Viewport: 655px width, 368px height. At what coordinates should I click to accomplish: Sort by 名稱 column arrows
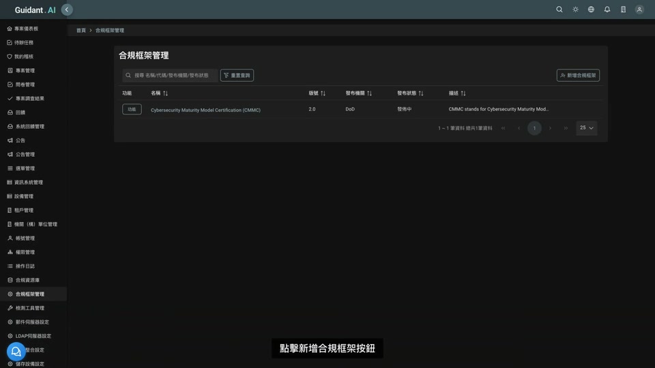coord(165,93)
